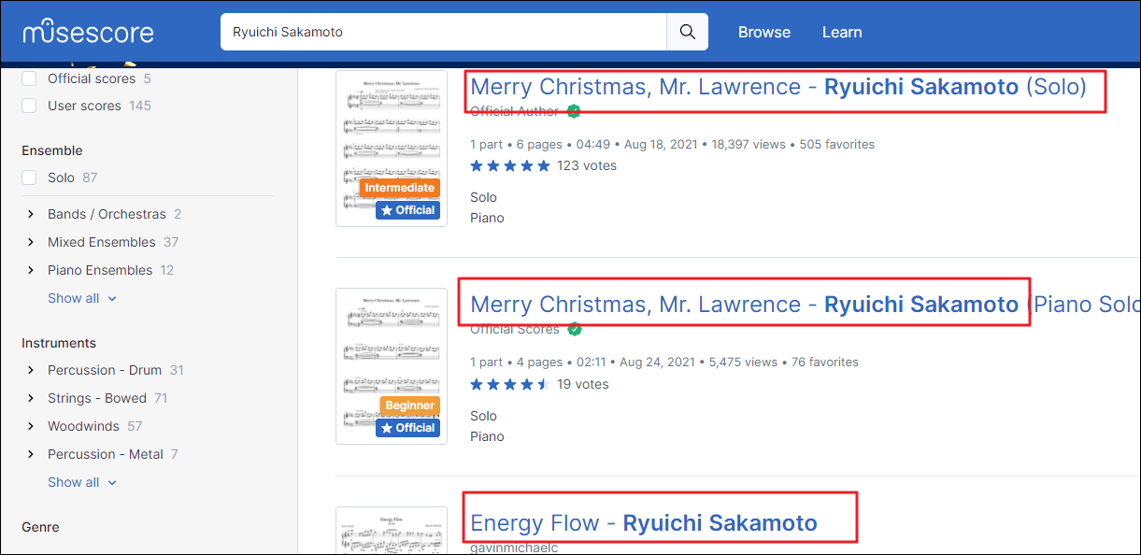Open Energy Flow - Ryuichi Sakamoto score
Image resolution: width=1141 pixels, height=555 pixels.
644,523
